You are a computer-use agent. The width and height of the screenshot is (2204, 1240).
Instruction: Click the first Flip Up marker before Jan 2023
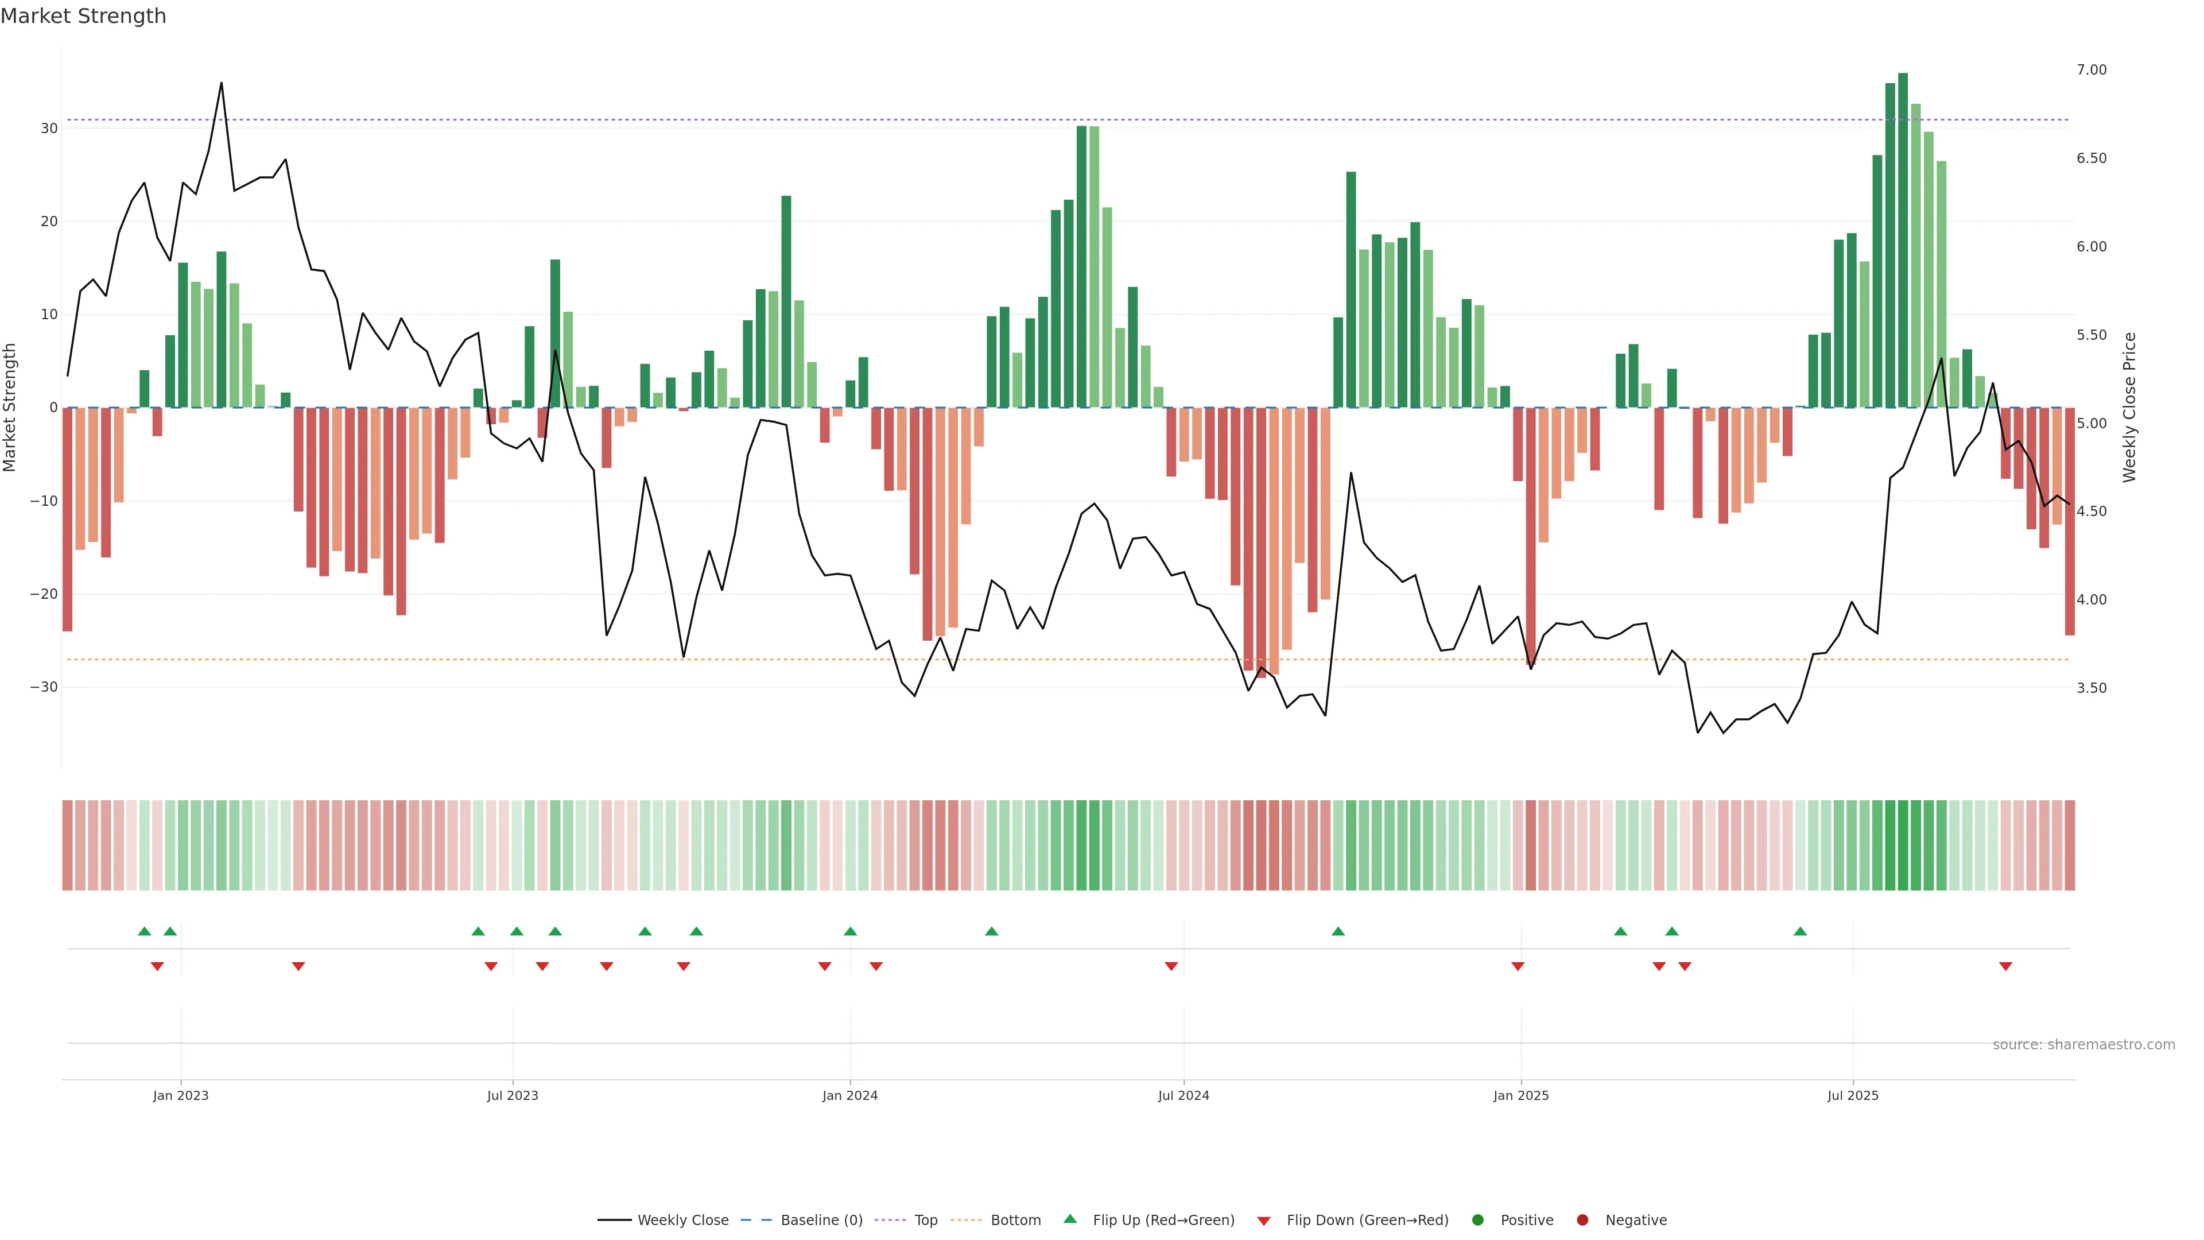click(x=145, y=931)
